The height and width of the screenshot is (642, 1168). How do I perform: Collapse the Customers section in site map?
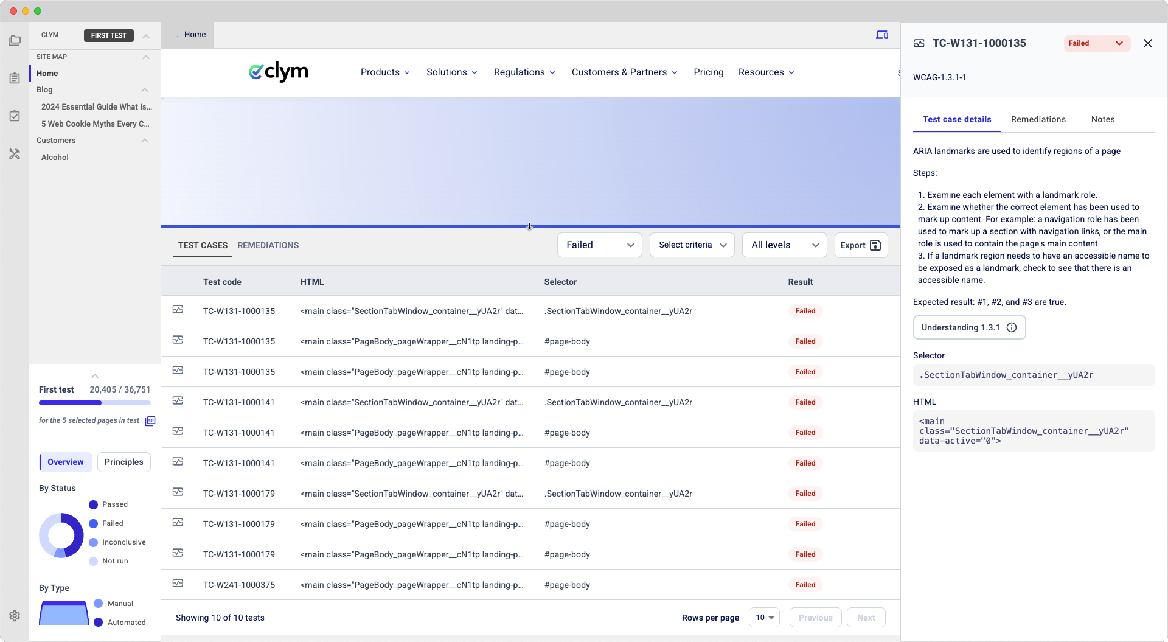[x=145, y=141]
